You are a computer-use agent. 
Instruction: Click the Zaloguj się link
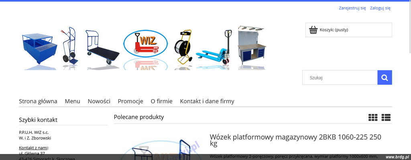pos(380,8)
